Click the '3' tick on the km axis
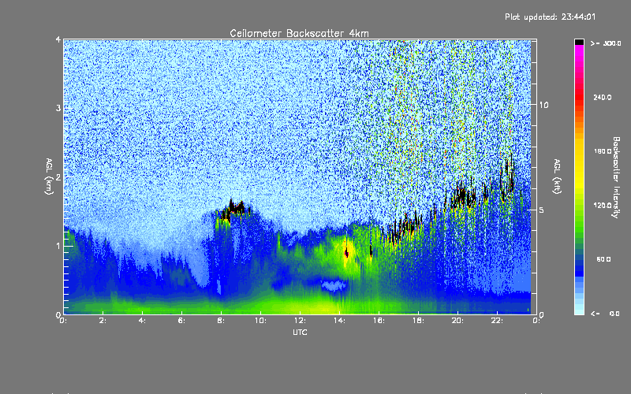This screenshot has height=394, width=631. [x=58, y=108]
